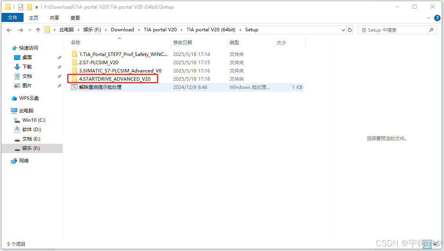Click the Forward navigation arrow
The width and height of the screenshot is (444, 251).
pyautogui.click(x=21, y=30)
